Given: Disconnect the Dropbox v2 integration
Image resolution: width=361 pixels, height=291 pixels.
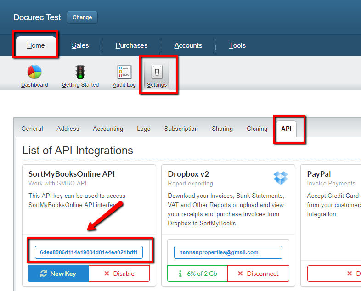Looking at the screenshot, I should pos(258,274).
